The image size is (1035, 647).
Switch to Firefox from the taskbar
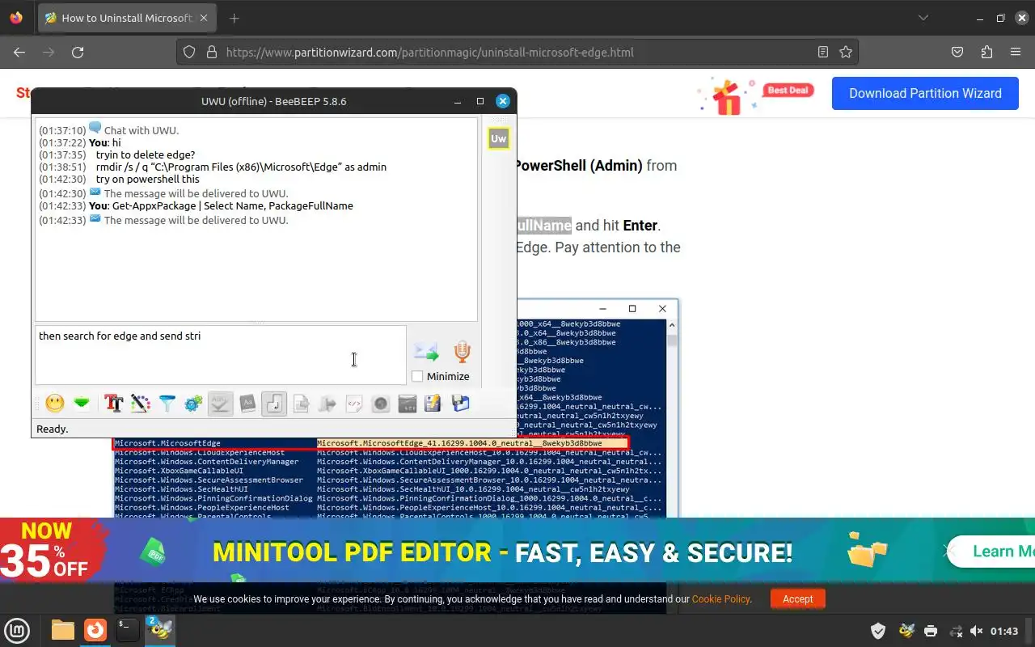[95, 629]
